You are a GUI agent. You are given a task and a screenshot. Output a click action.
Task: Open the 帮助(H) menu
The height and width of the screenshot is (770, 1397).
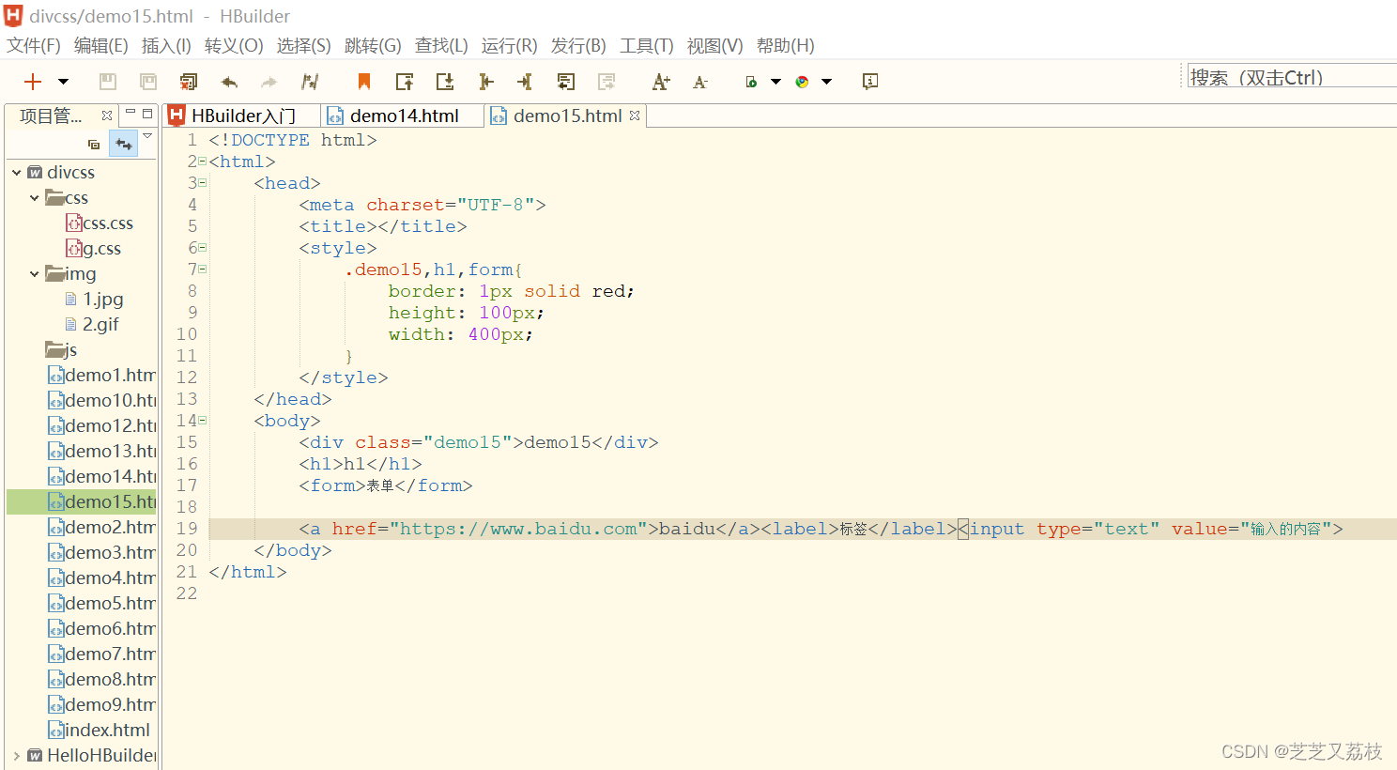point(786,46)
